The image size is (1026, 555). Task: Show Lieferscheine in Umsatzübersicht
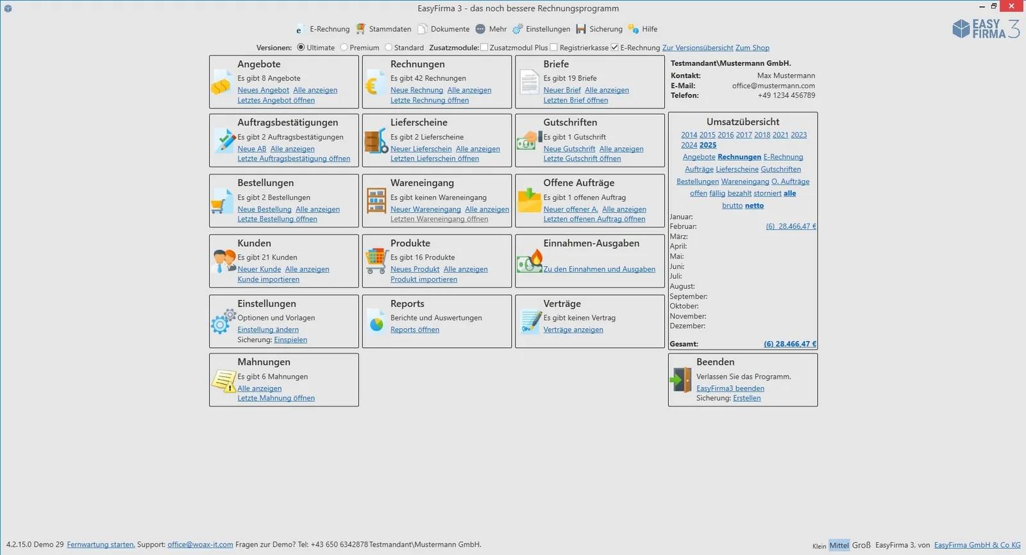[737, 169]
